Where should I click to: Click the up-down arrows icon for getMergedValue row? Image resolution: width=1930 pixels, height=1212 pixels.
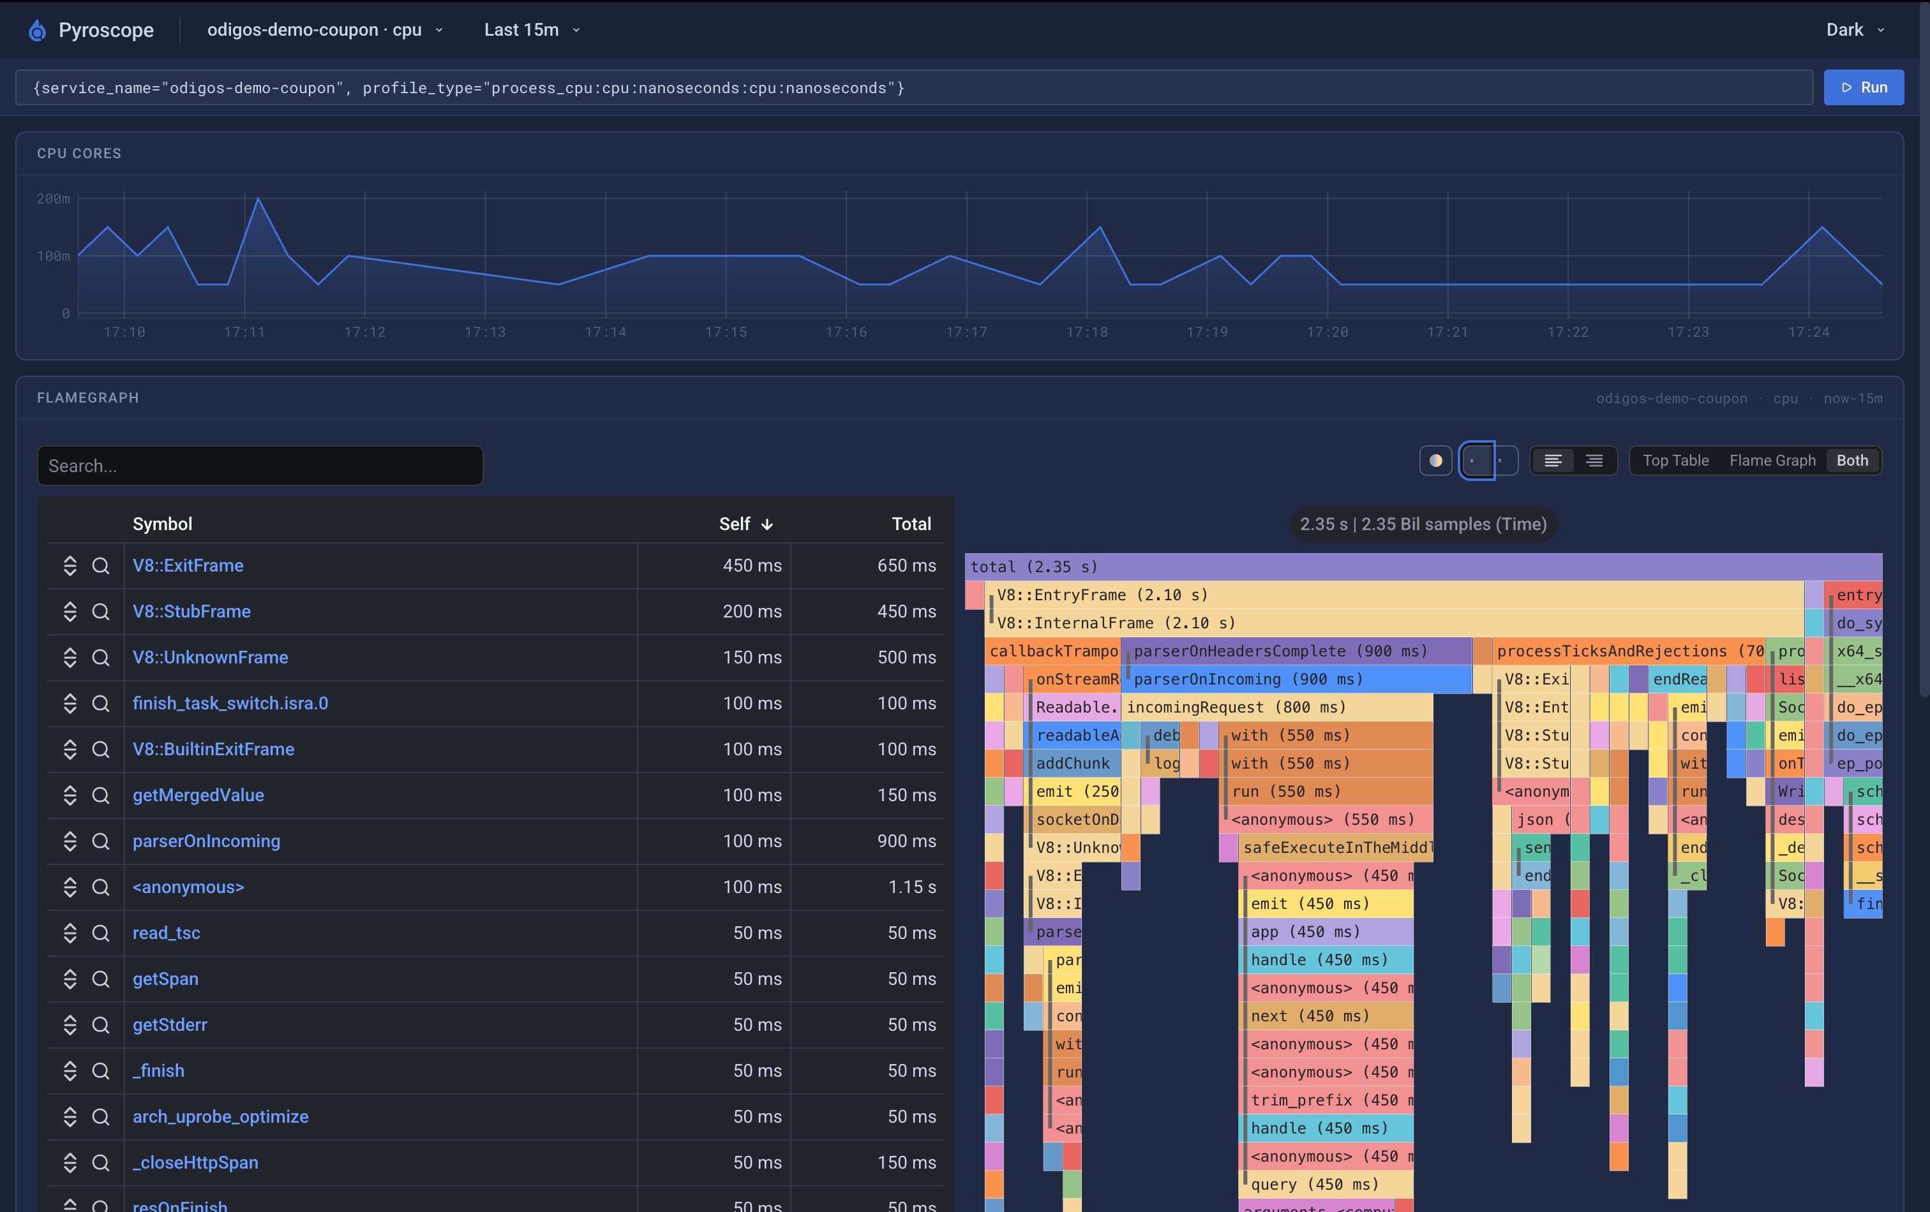(x=70, y=795)
